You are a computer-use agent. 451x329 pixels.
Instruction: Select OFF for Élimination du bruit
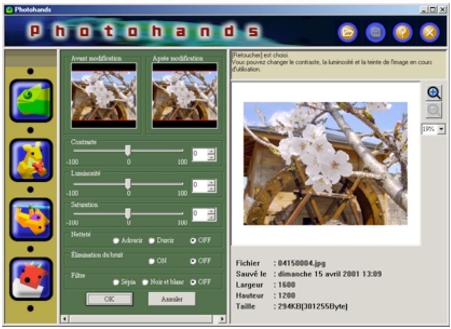[x=193, y=261]
